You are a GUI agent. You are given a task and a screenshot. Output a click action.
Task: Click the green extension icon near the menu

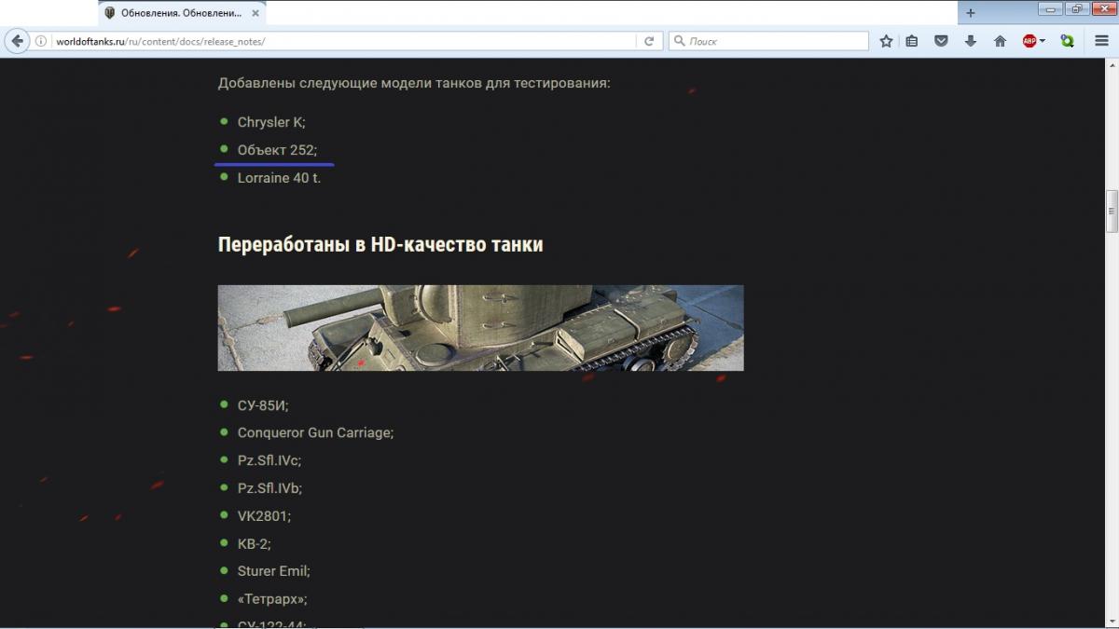pos(1067,41)
